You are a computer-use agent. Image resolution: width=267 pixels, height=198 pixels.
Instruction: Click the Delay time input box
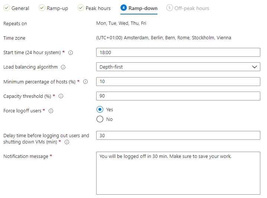[x=178, y=135]
